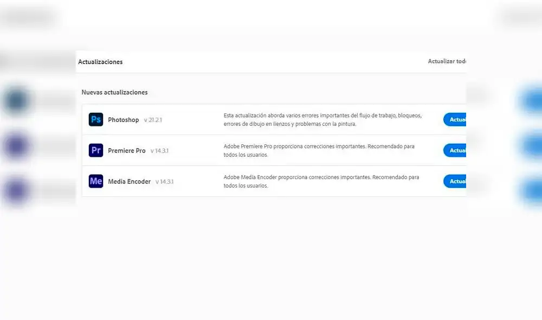This screenshot has height=320, width=542.
Task: Click Premiere Pro version v 14.3.1
Action: tap(159, 151)
